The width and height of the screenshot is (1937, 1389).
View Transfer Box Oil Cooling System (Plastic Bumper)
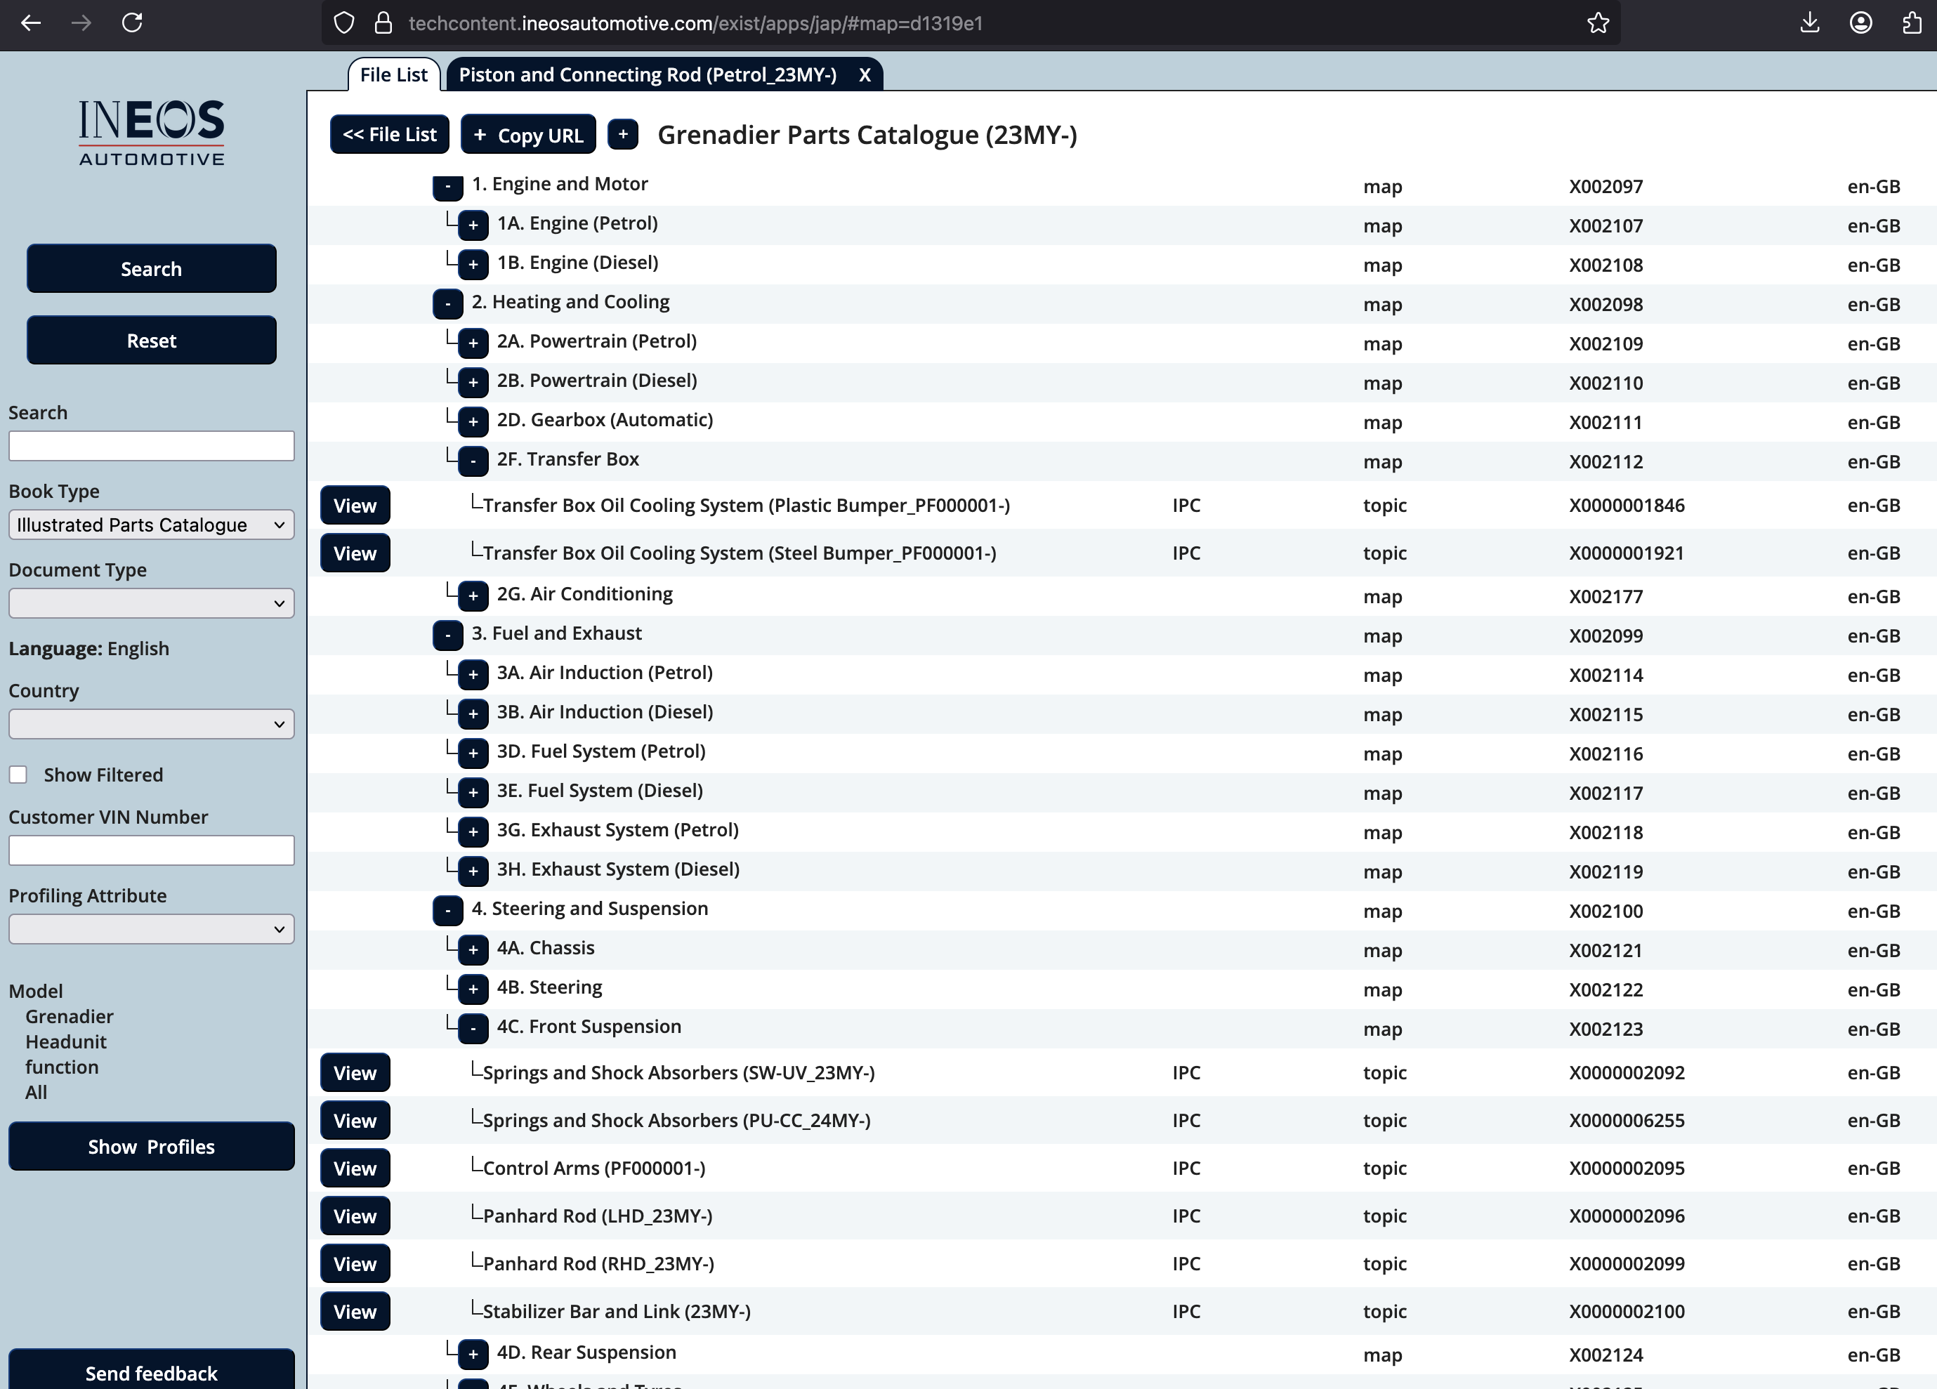(355, 506)
